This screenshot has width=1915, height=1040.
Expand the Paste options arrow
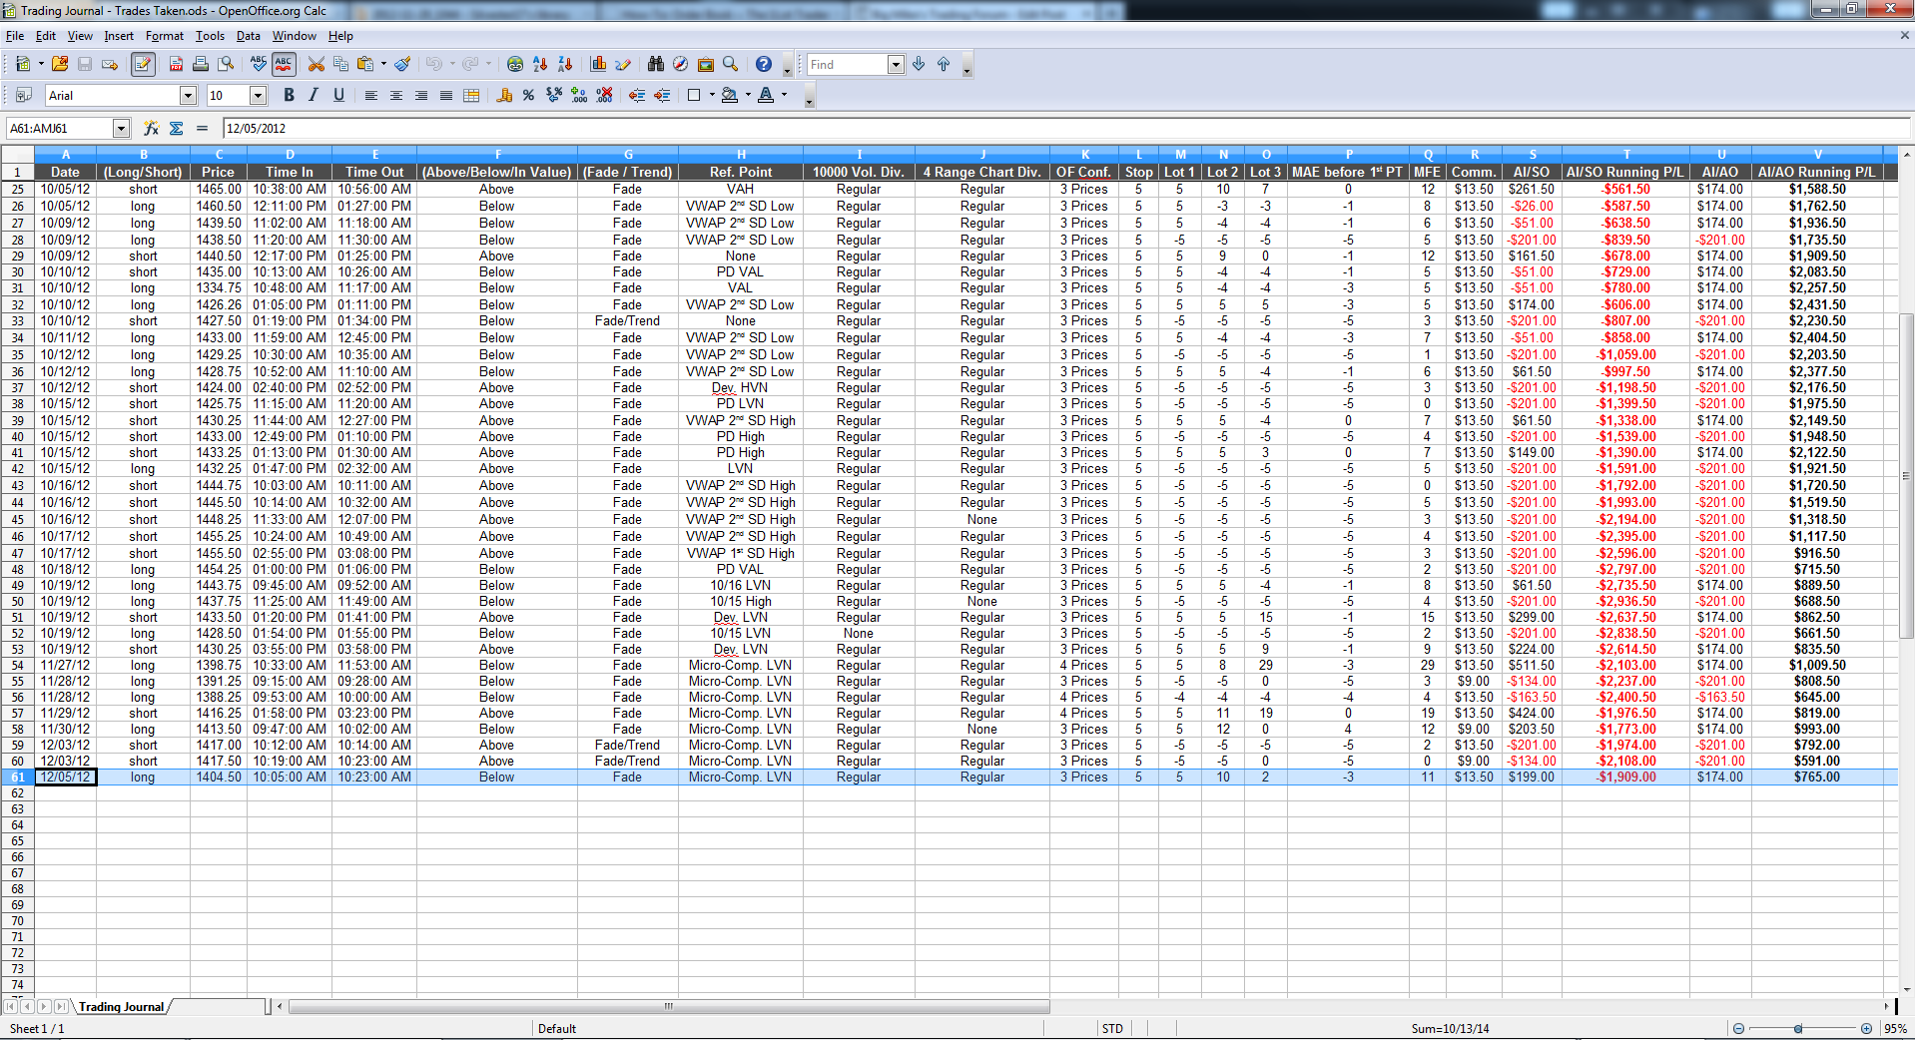(383, 64)
